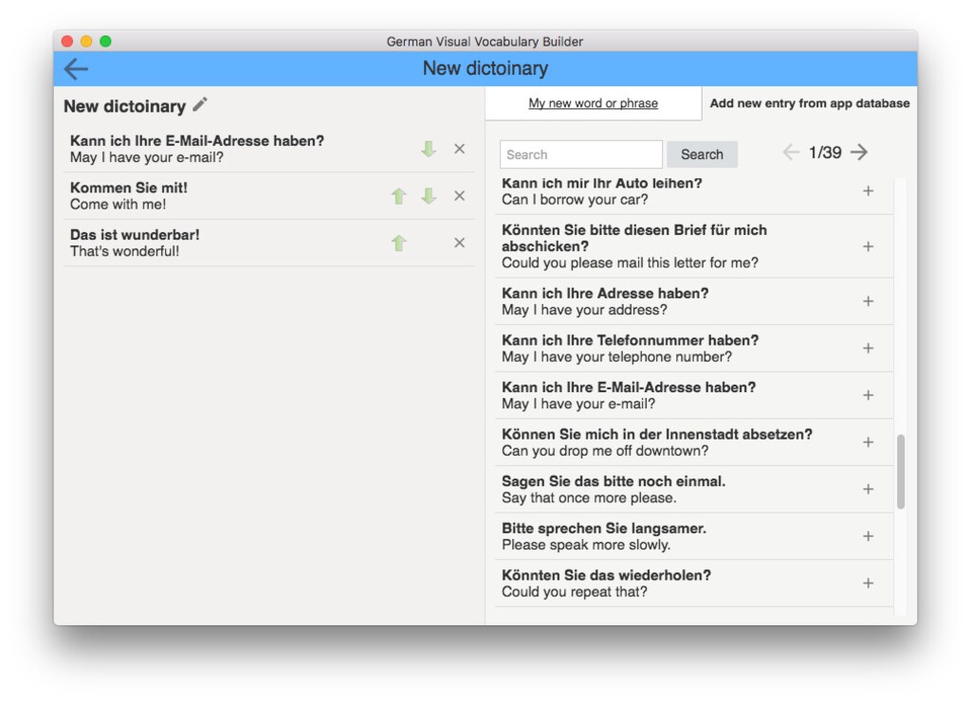This screenshot has width=971, height=702.
Task: Click 'May I have your telephone number?' translation
Action: pos(616,357)
